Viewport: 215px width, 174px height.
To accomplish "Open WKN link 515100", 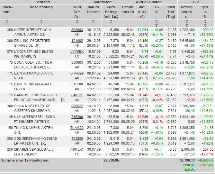I will 77,84.
